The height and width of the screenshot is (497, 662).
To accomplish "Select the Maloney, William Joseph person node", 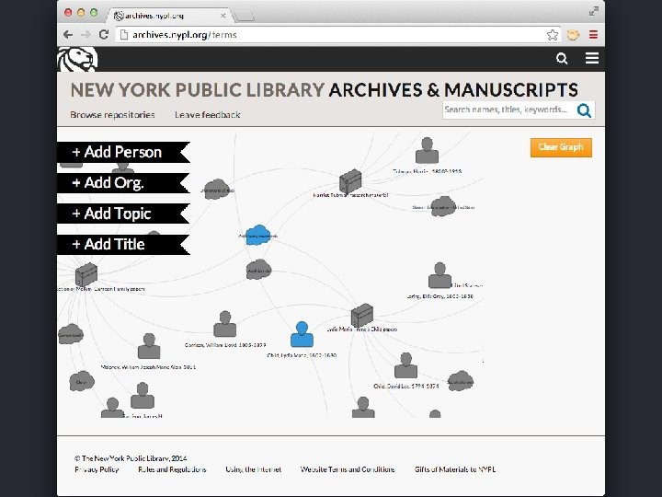I will pyautogui.click(x=149, y=346).
